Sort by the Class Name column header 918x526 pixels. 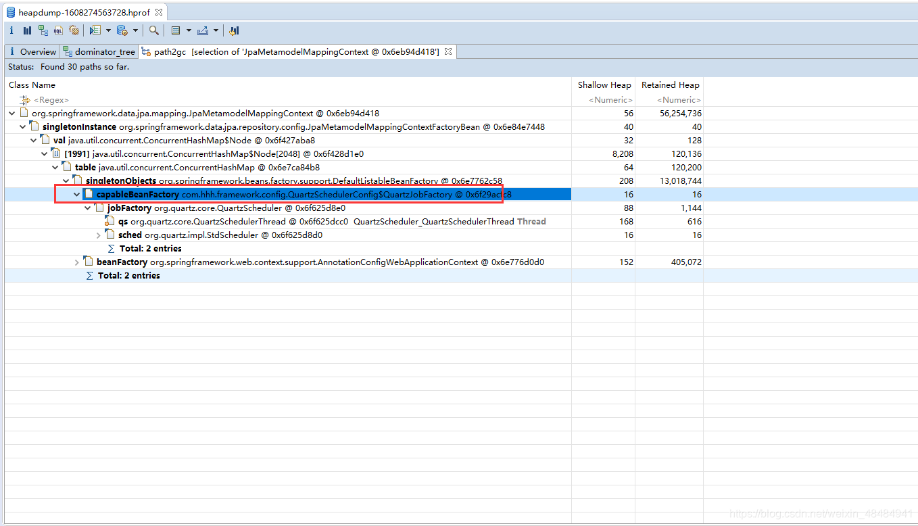(288, 85)
